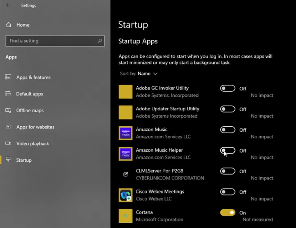This screenshot has height=228, width=296.
Task: Click the search magnifier icon
Action: tap(99, 41)
